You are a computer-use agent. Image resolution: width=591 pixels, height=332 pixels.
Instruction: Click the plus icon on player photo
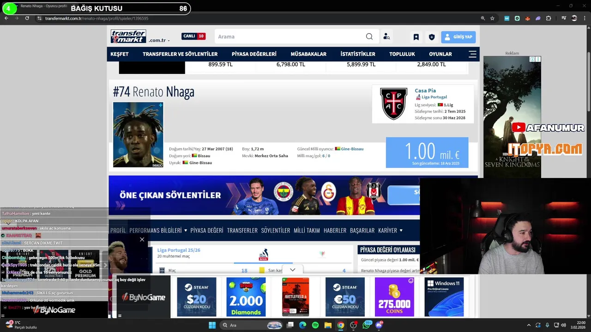(160, 105)
